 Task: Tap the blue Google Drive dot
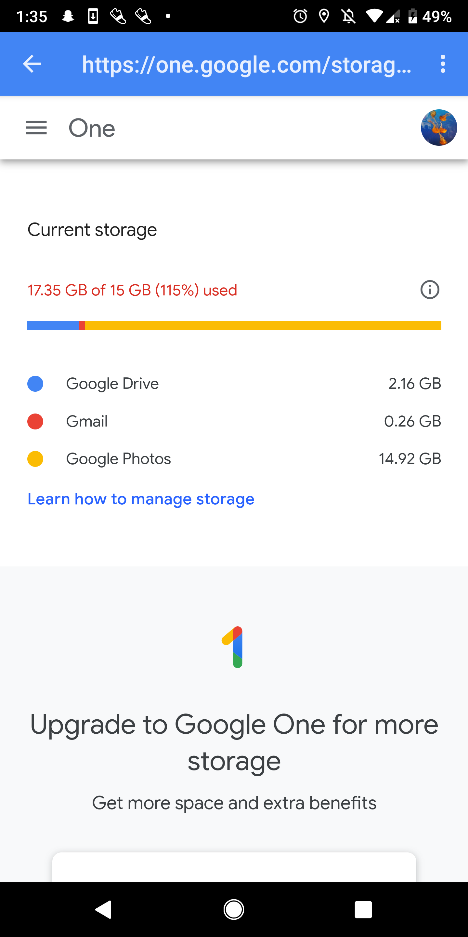(35, 384)
